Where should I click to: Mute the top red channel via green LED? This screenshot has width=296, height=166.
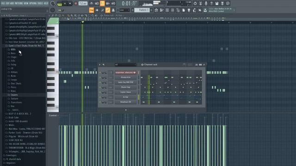pos(100,72)
